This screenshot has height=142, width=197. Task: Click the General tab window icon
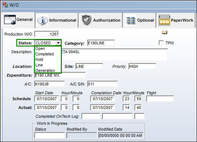coord(10,19)
